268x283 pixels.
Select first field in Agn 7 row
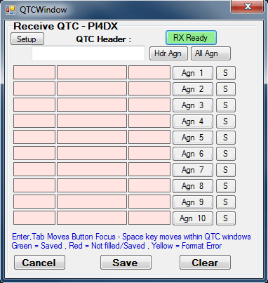click(x=34, y=169)
